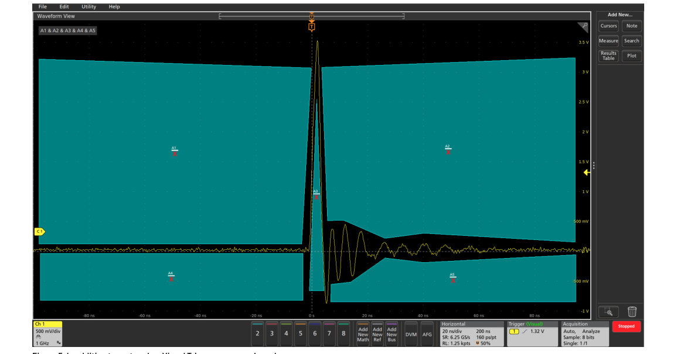This screenshot has height=354, width=677.
Task: Click Add New Ref button
Action: click(x=377, y=333)
